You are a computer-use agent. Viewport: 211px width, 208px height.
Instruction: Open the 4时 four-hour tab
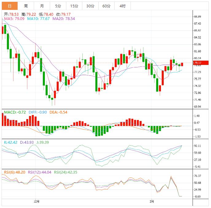click(122, 6)
